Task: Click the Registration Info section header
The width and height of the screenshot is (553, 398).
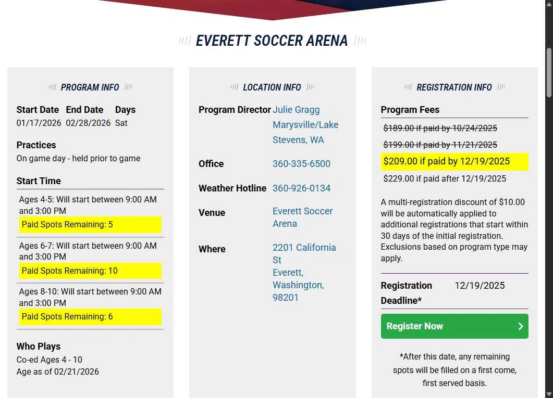Action: 454,87
